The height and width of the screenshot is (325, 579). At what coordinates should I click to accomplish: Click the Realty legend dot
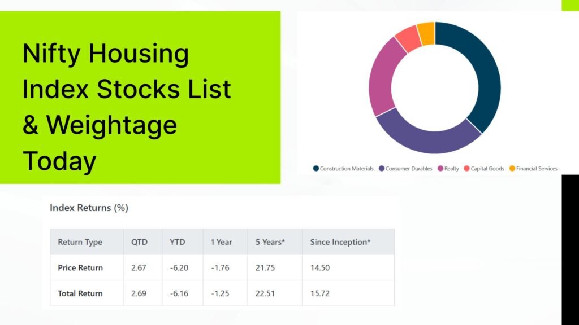click(440, 168)
